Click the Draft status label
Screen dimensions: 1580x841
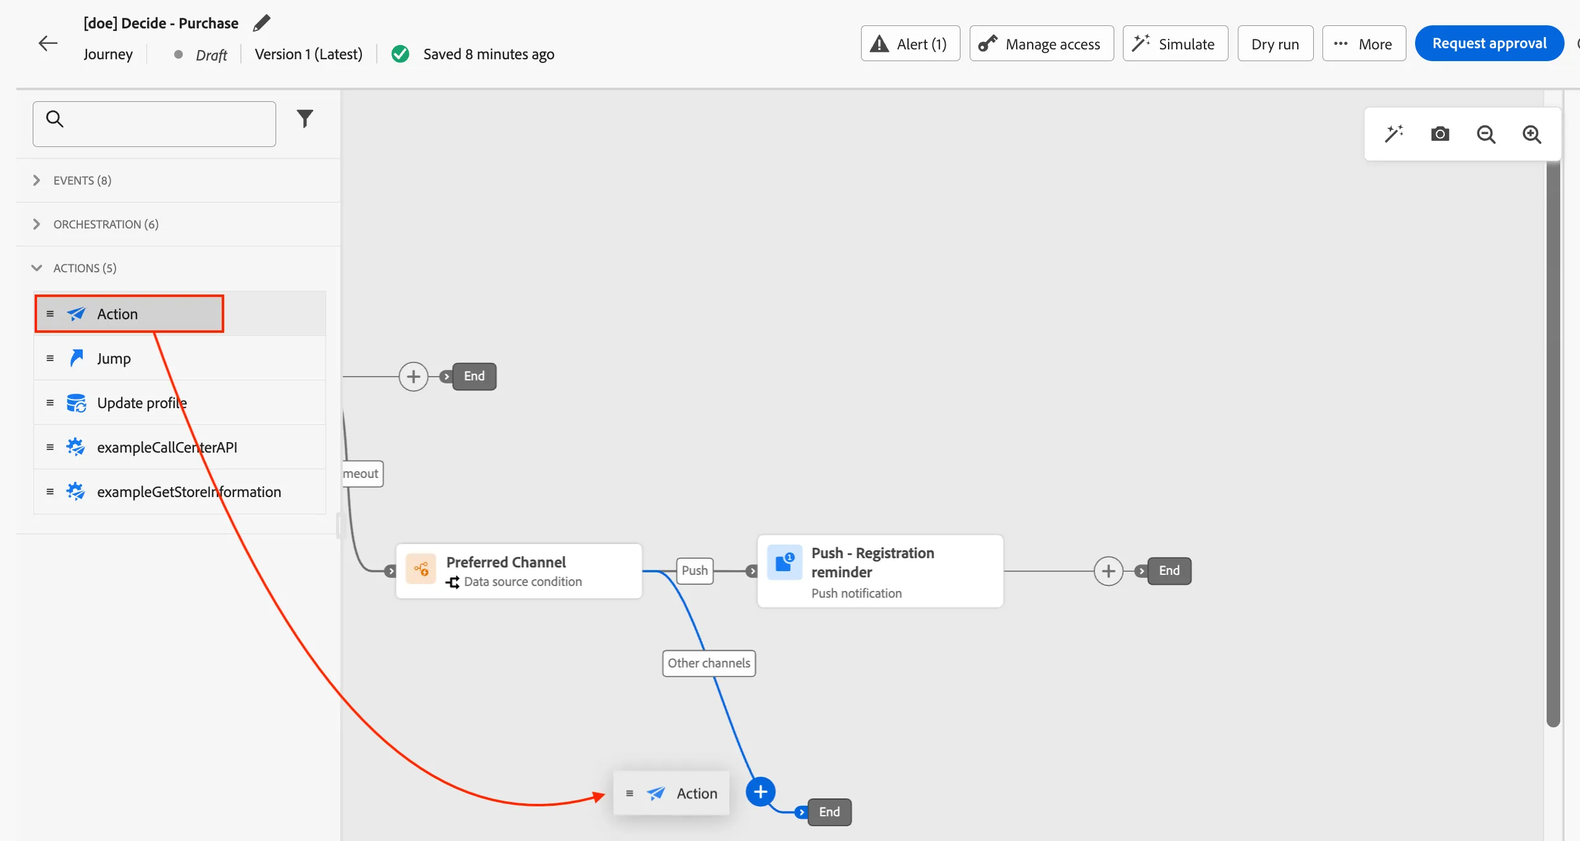[211, 55]
